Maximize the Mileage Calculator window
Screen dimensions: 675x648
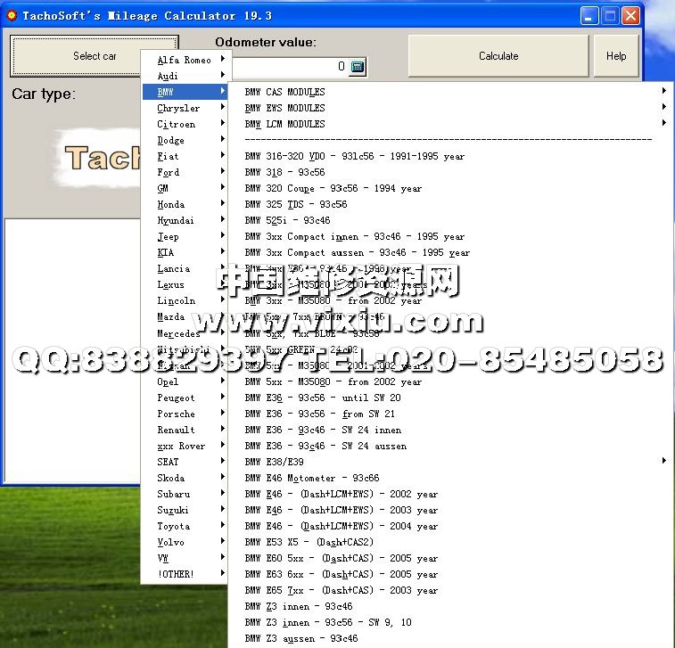611,15
